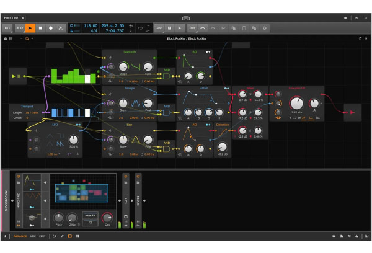Open the LFO time unit dropdown 1.00 bar
372x253 pixels.
53,154
